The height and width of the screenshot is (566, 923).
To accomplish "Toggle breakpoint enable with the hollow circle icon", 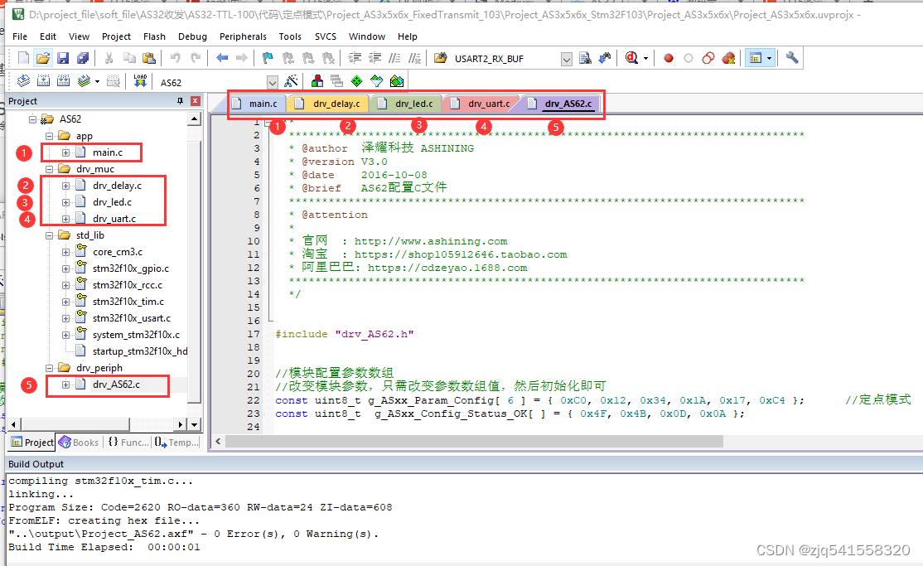I will (x=689, y=57).
